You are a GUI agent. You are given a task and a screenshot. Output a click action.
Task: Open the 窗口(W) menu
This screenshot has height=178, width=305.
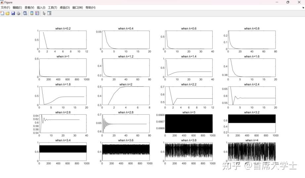point(78,8)
